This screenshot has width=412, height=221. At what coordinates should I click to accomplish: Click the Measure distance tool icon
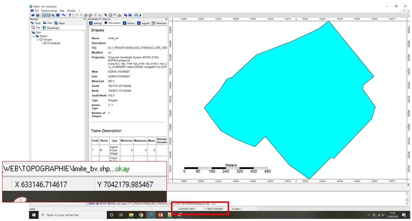point(119,15)
